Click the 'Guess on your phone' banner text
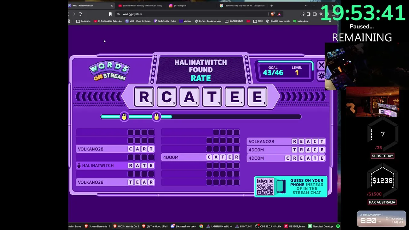This screenshot has height=230, width=409. [306, 187]
